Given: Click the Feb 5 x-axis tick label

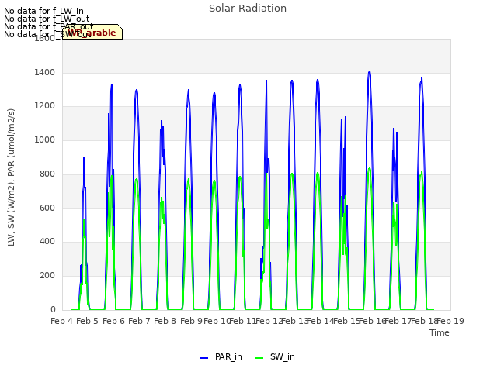Looking at the screenshot, I should point(88,321).
